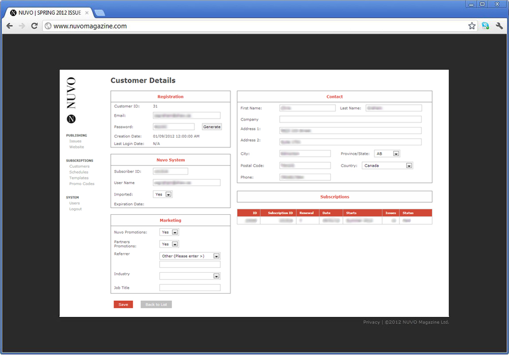Click the Postal Code field
509x355 pixels.
tap(305, 166)
